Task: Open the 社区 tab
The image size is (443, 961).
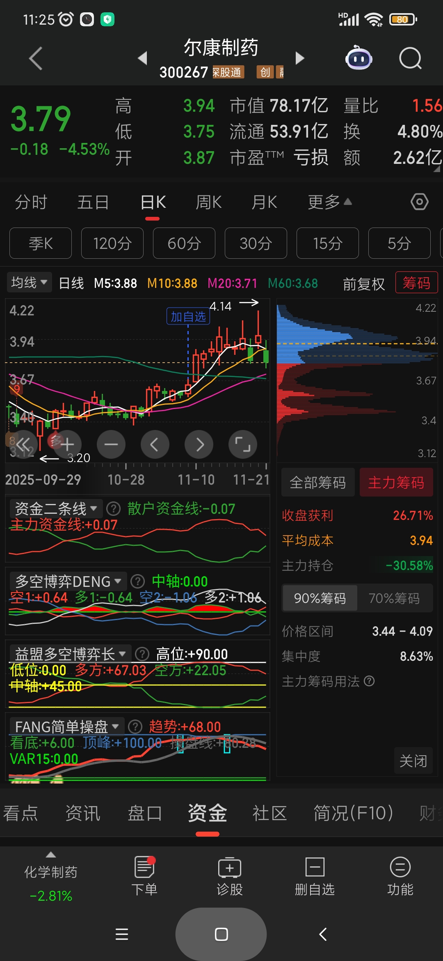Action: tap(269, 813)
